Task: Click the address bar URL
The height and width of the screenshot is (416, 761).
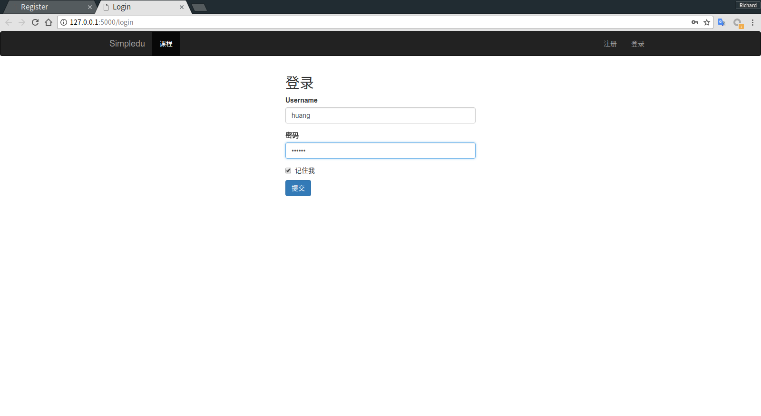Action: (101, 22)
